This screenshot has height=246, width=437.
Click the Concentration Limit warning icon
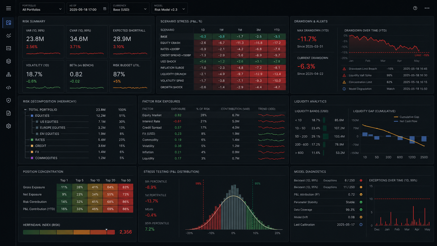tap(344, 82)
